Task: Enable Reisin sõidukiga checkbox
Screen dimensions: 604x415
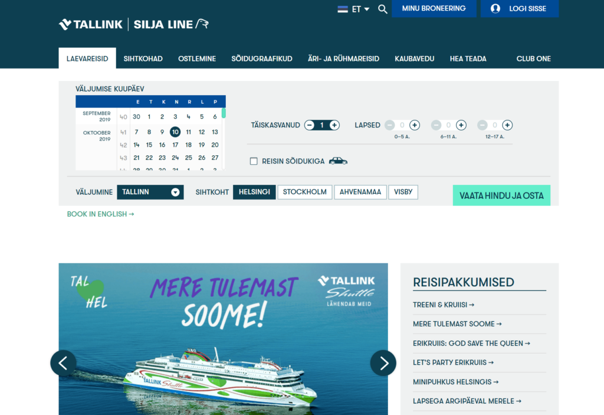Action: (254, 161)
